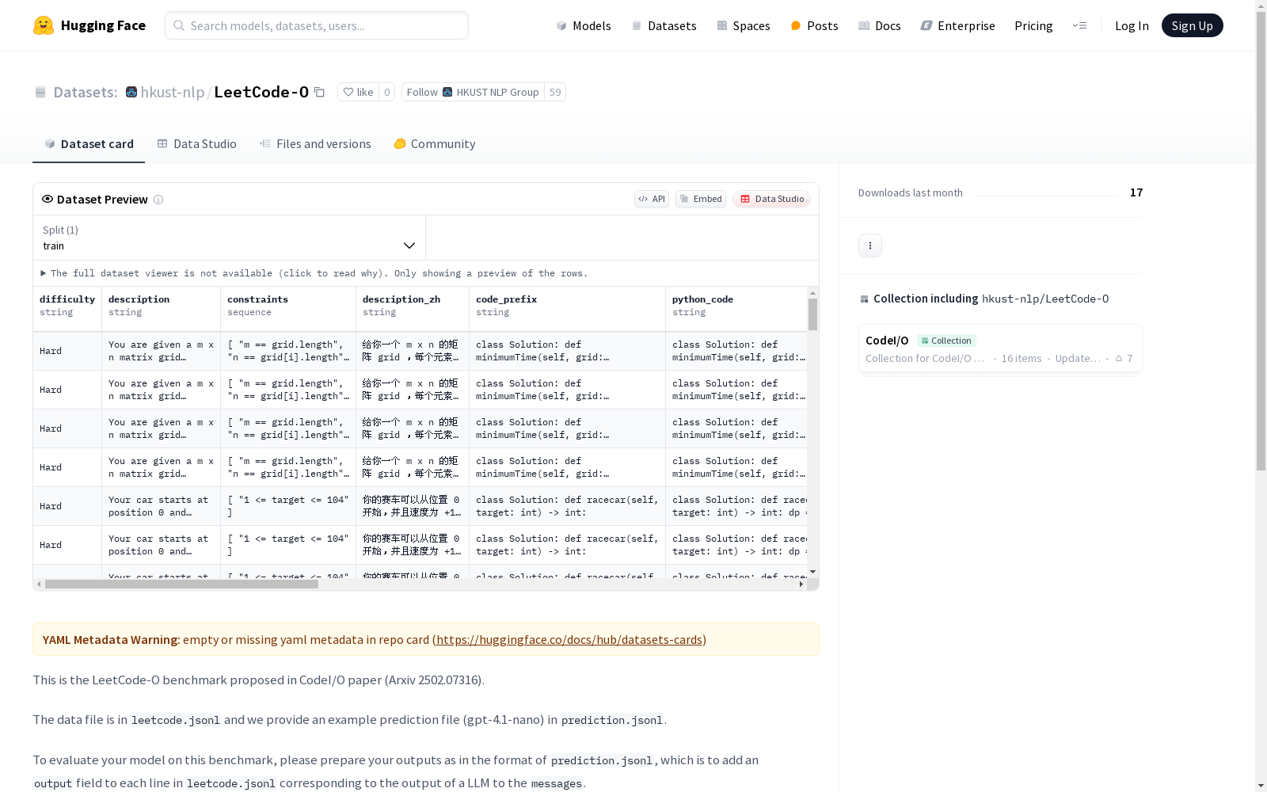Viewport: 1267px width, 792px height.
Task: Click the table's vertical scrollbar thumb
Action: pos(812,314)
